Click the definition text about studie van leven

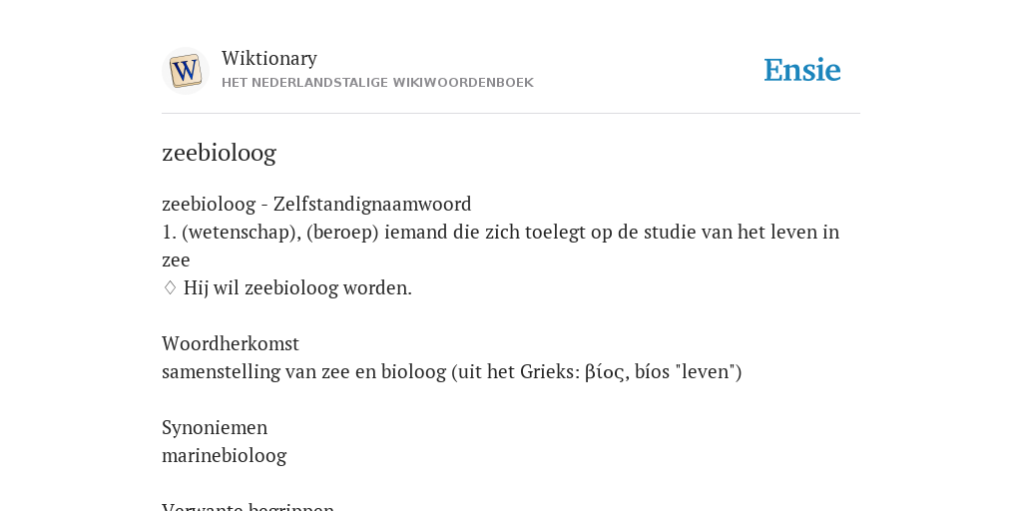pos(501,246)
